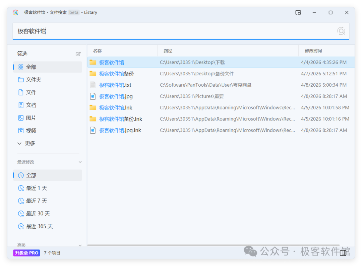Select result 极客软件馆.txt

[x=115, y=85]
